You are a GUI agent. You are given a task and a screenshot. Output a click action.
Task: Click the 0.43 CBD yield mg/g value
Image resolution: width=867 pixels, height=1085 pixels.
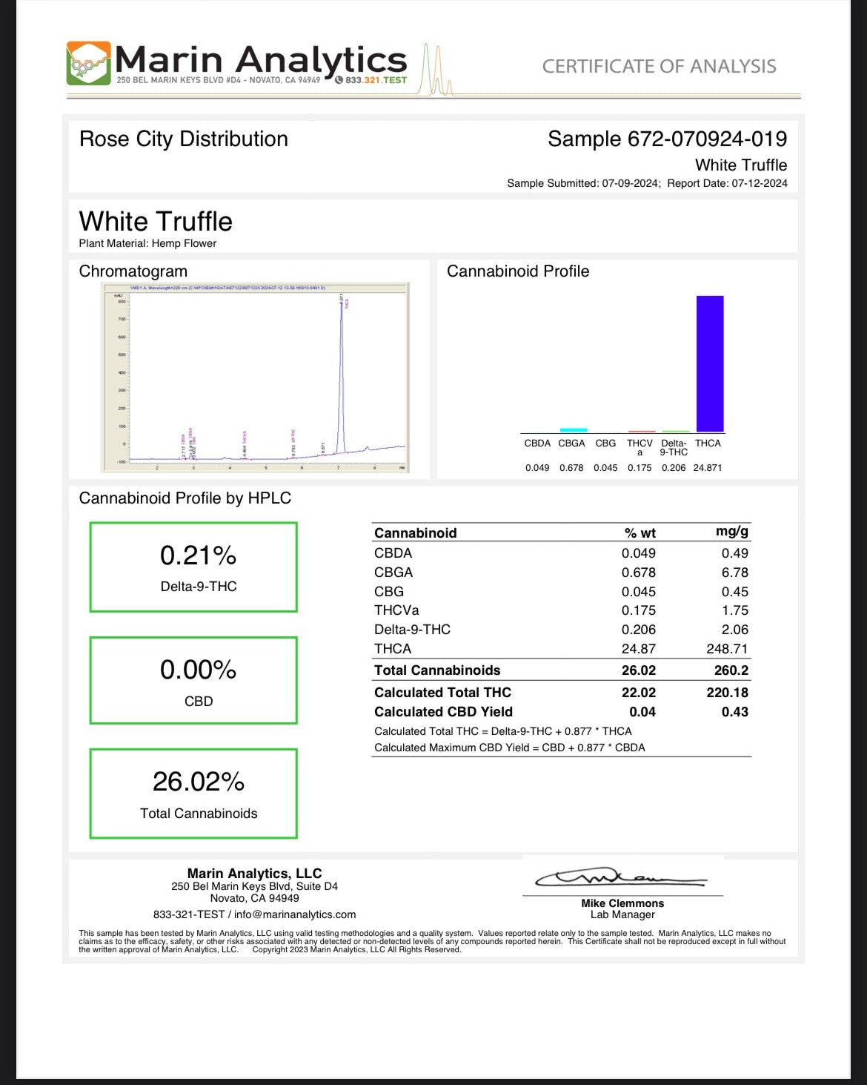click(735, 712)
